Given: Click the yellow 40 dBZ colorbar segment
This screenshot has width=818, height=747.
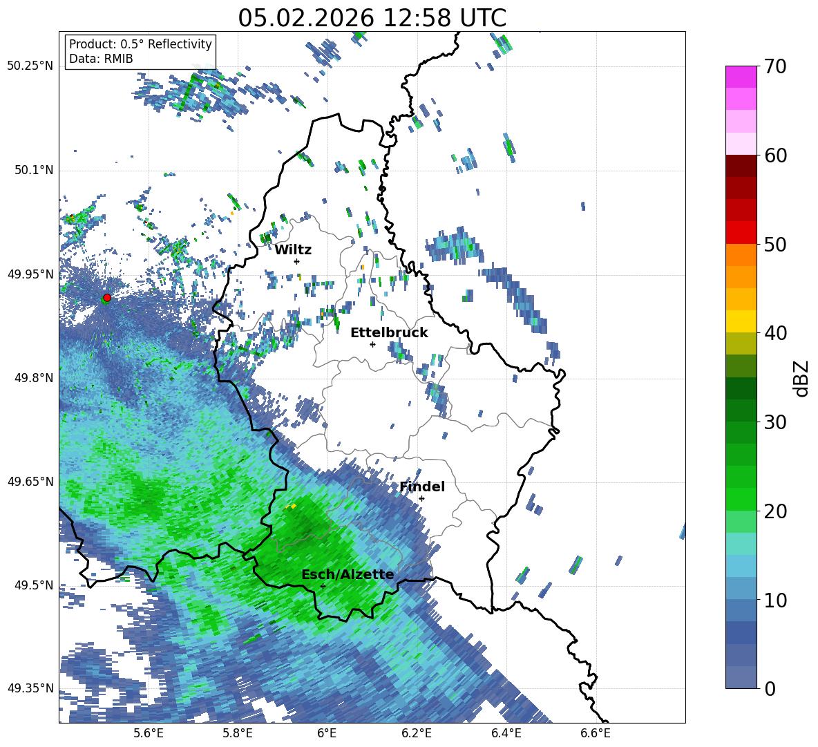Looking at the screenshot, I should coord(741,321).
